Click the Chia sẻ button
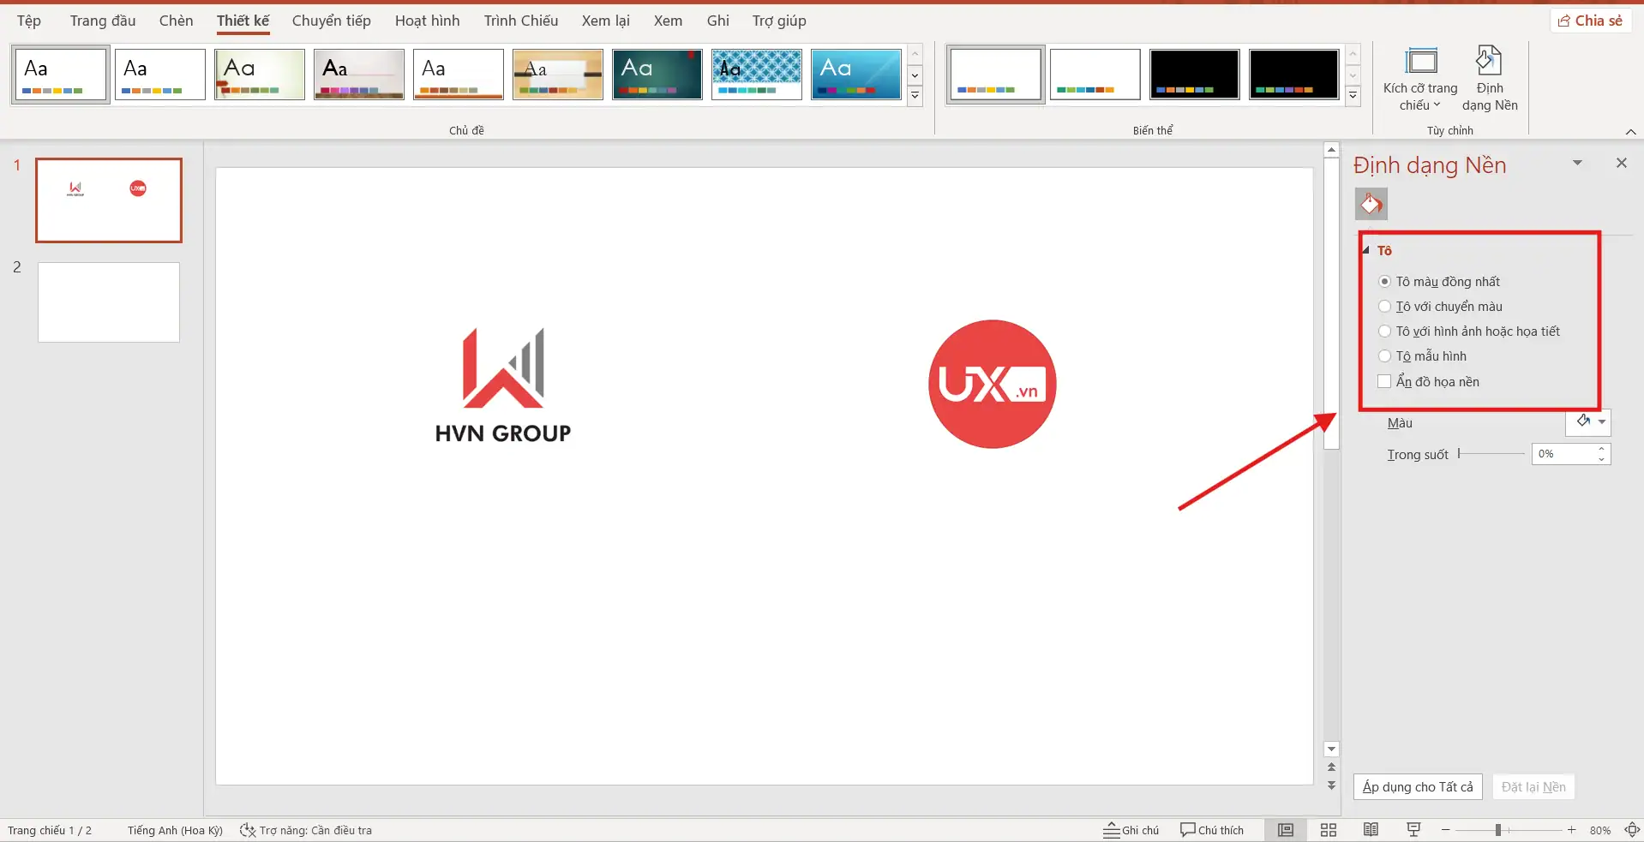 [x=1591, y=20]
